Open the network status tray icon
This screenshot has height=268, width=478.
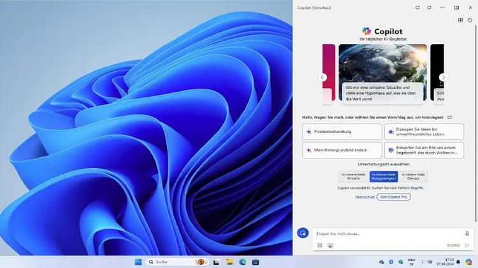tap(423, 262)
